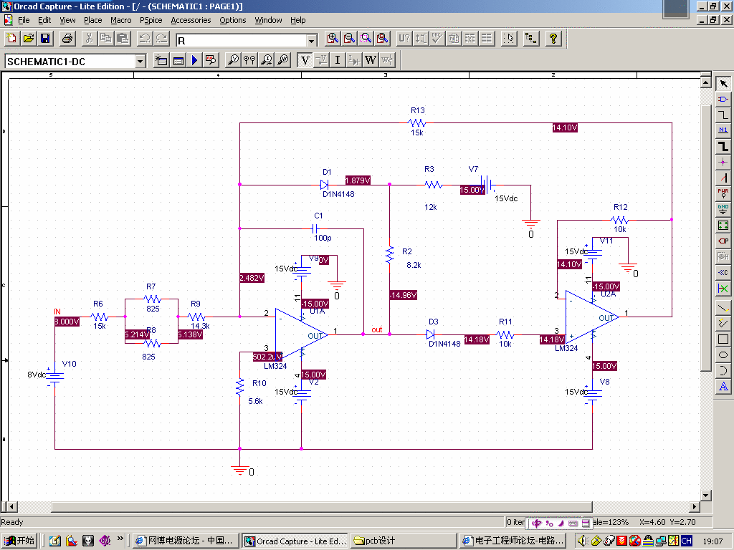Activate the Select arrow tool in palette

tap(723, 84)
